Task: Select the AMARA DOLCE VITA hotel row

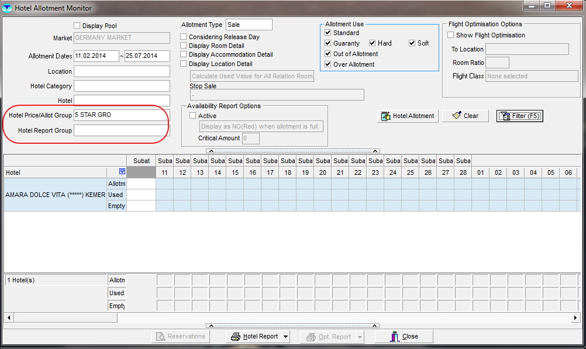Action: coord(56,195)
